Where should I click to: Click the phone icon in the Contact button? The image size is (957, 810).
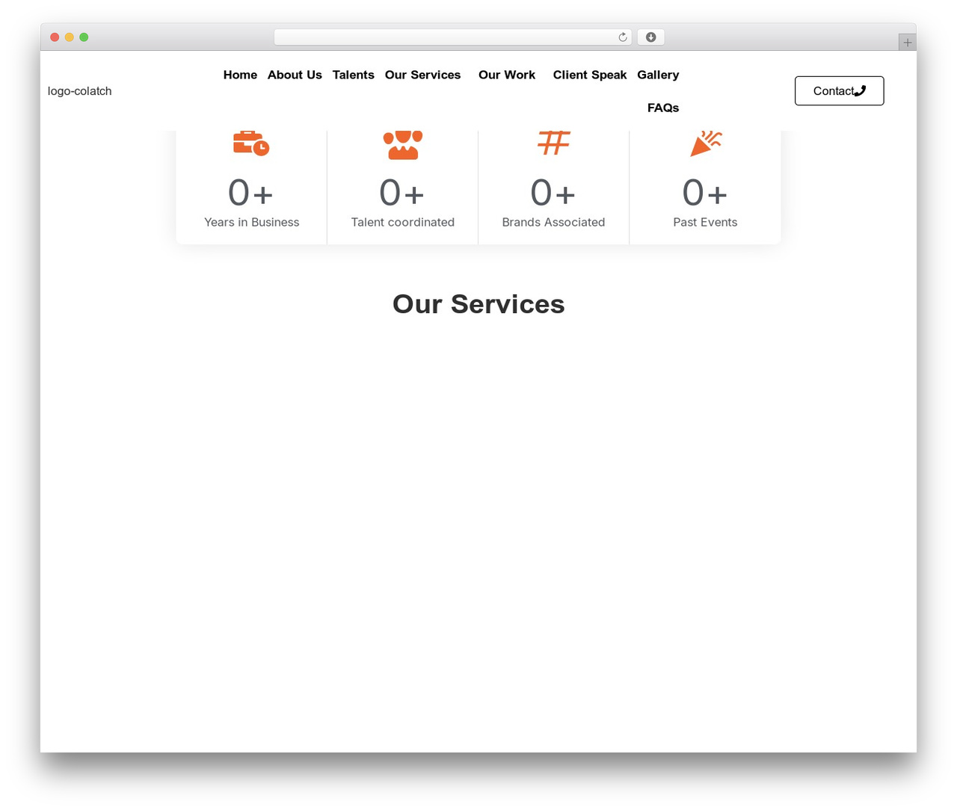tap(860, 90)
